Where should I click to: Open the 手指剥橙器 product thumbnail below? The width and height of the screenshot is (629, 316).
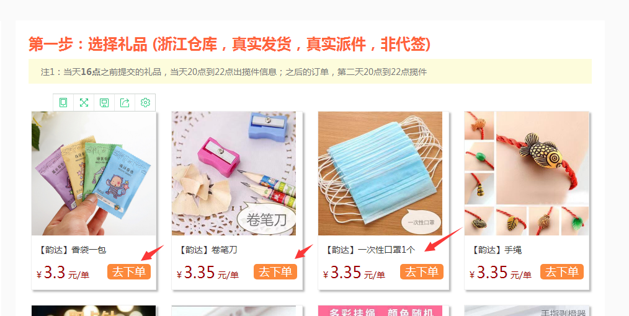(527, 311)
